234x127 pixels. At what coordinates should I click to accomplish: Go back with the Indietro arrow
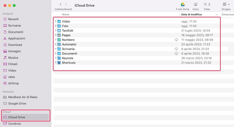point(60,4)
